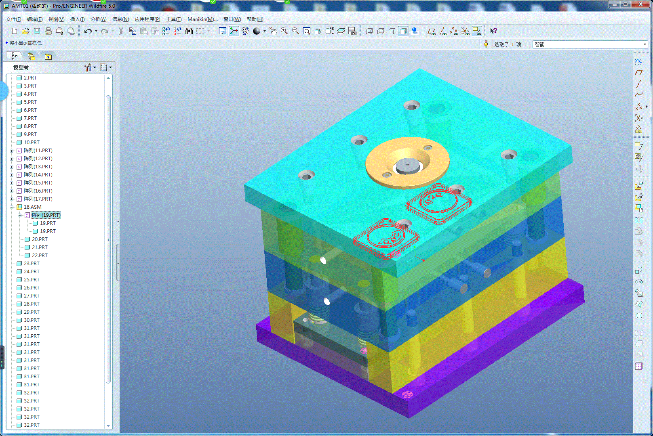Open the 文件(F) menu
The width and height of the screenshot is (653, 436).
pyautogui.click(x=14, y=19)
